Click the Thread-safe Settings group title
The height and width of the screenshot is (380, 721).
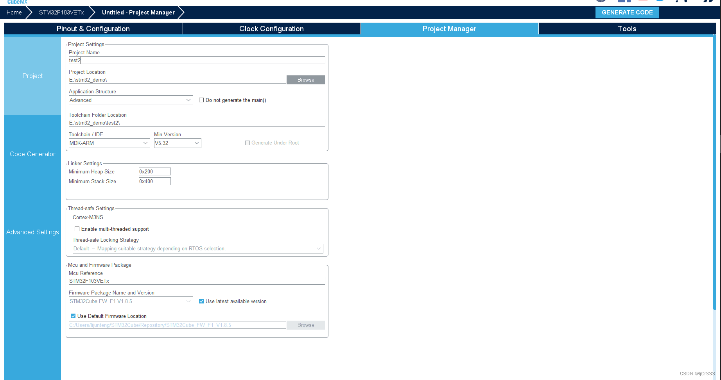(x=91, y=208)
